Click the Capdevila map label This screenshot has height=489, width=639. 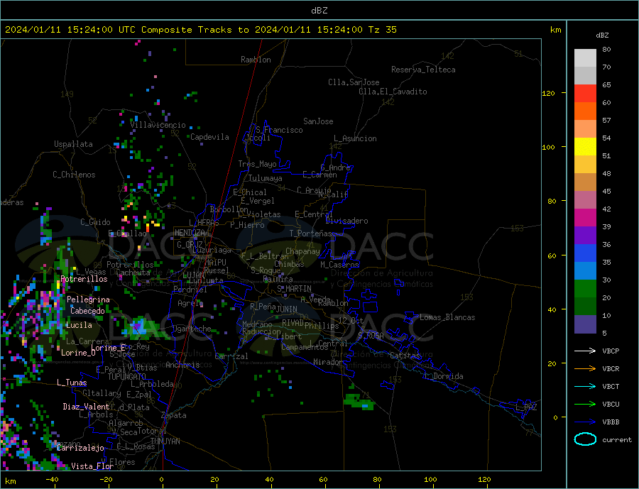[210, 137]
